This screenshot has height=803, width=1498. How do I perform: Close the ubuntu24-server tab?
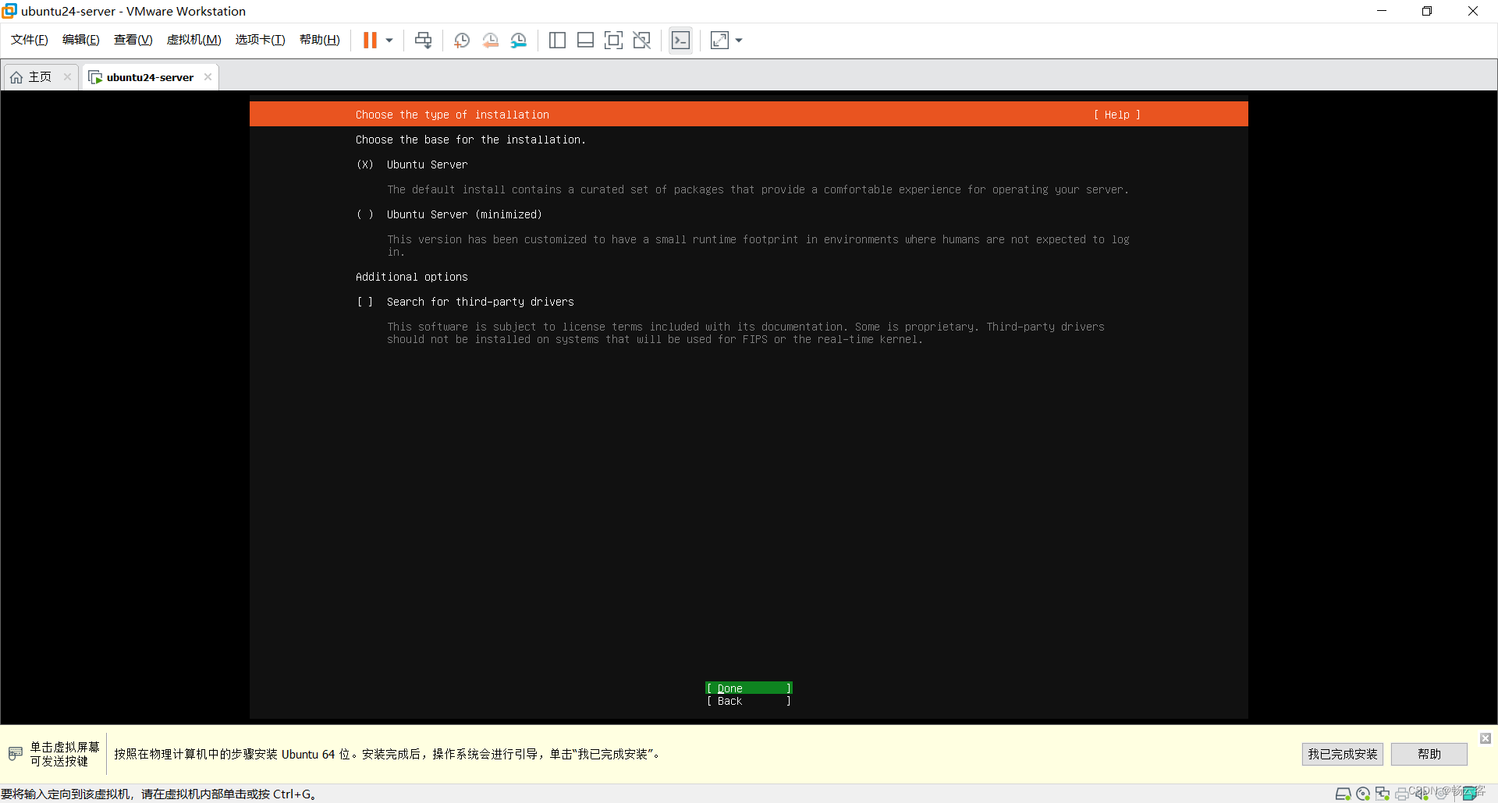[208, 77]
